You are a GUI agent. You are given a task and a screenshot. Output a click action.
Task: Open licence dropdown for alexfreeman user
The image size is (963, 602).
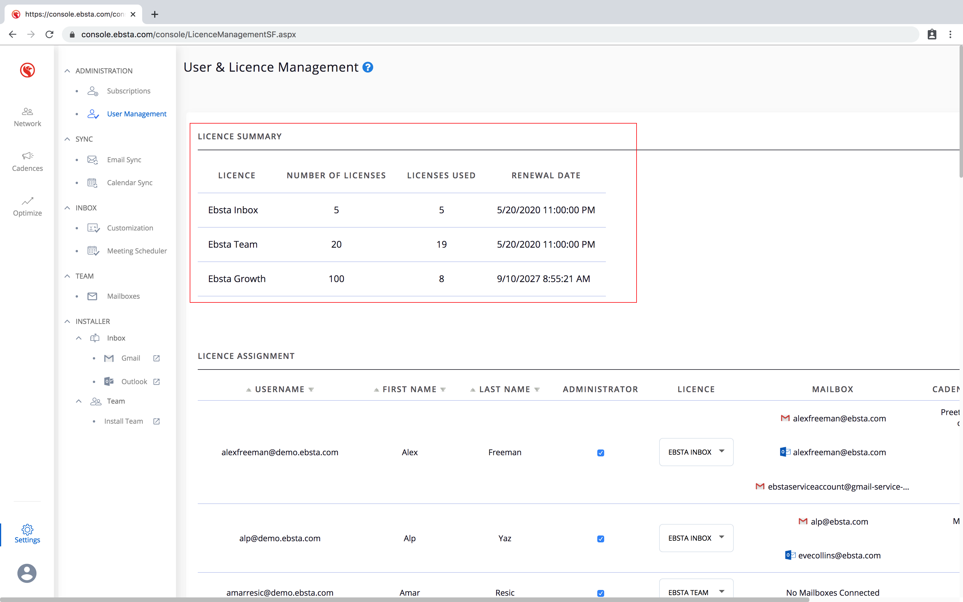pyautogui.click(x=696, y=452)
